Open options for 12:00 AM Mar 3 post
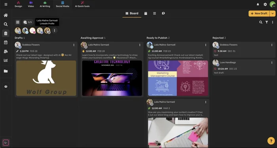Viewport: 277px width, 148px height. pyautogui.click(x=206, y=102)
